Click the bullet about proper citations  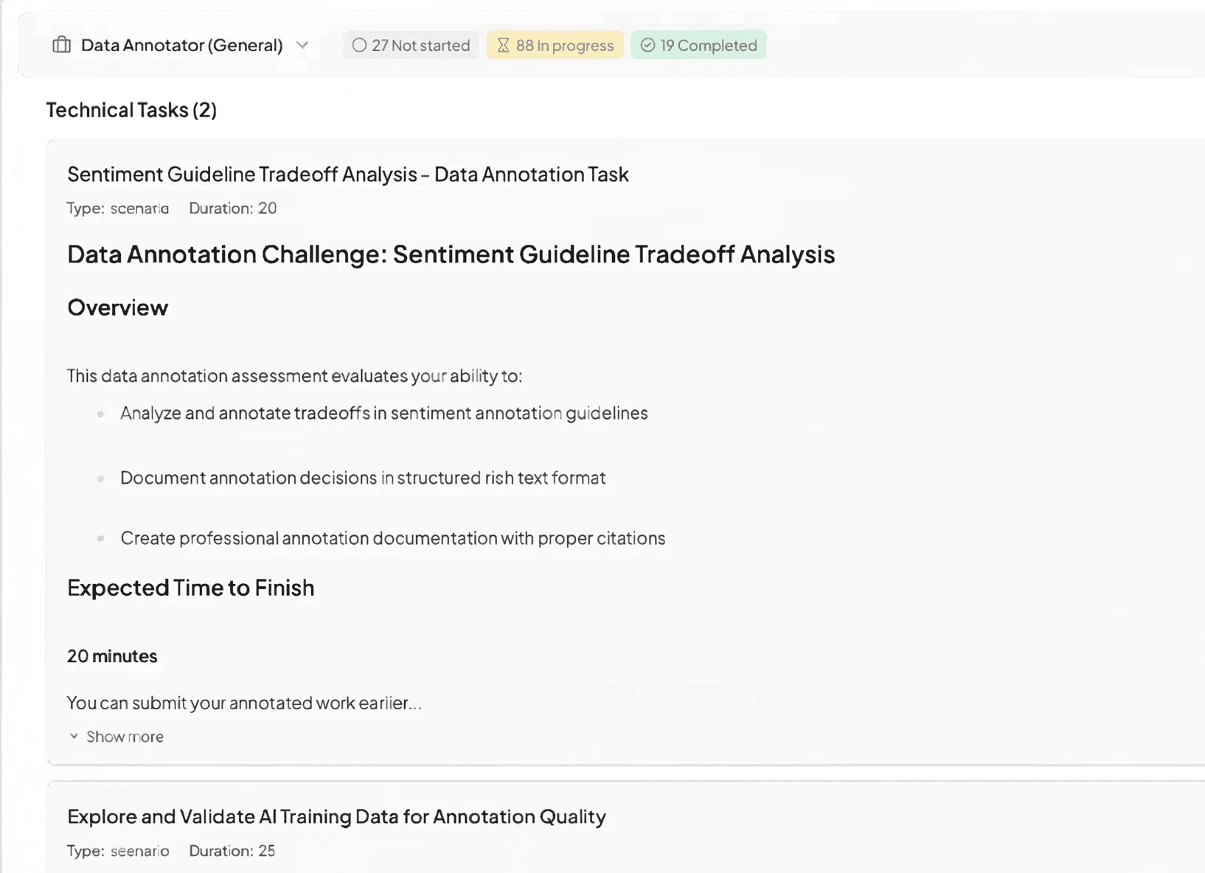click(x=392, y=538)
